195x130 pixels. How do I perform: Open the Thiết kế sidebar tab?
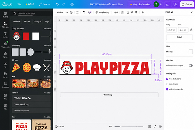tap(5, 15)
